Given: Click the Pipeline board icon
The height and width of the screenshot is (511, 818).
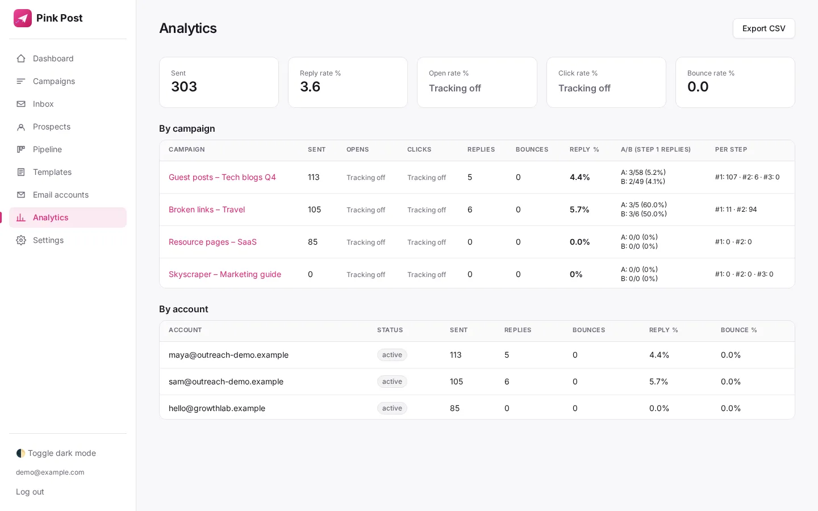Looking at the screenshot, I should (21, 149).
